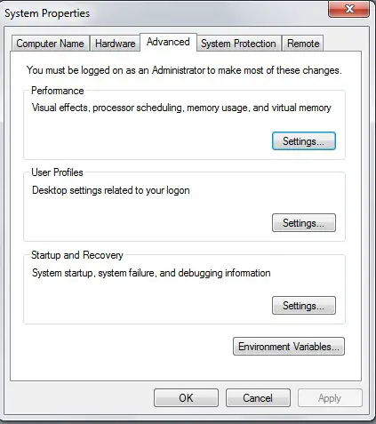
Task: Confirm changes with the OK button
Action: 186,398
